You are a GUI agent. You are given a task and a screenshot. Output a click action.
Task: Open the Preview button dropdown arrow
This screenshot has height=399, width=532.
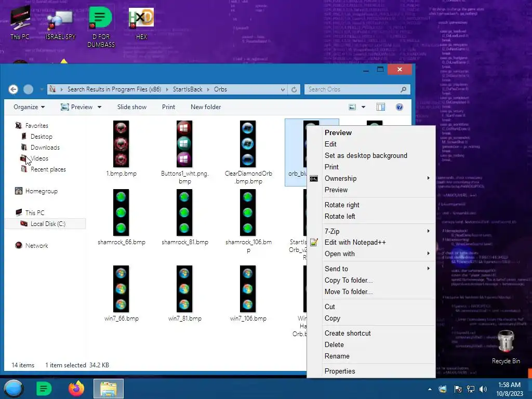tap(99, 107)
